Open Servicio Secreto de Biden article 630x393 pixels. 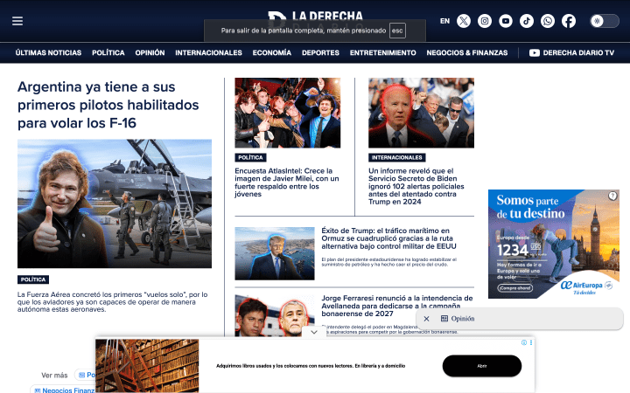click(x=416, y=186)
